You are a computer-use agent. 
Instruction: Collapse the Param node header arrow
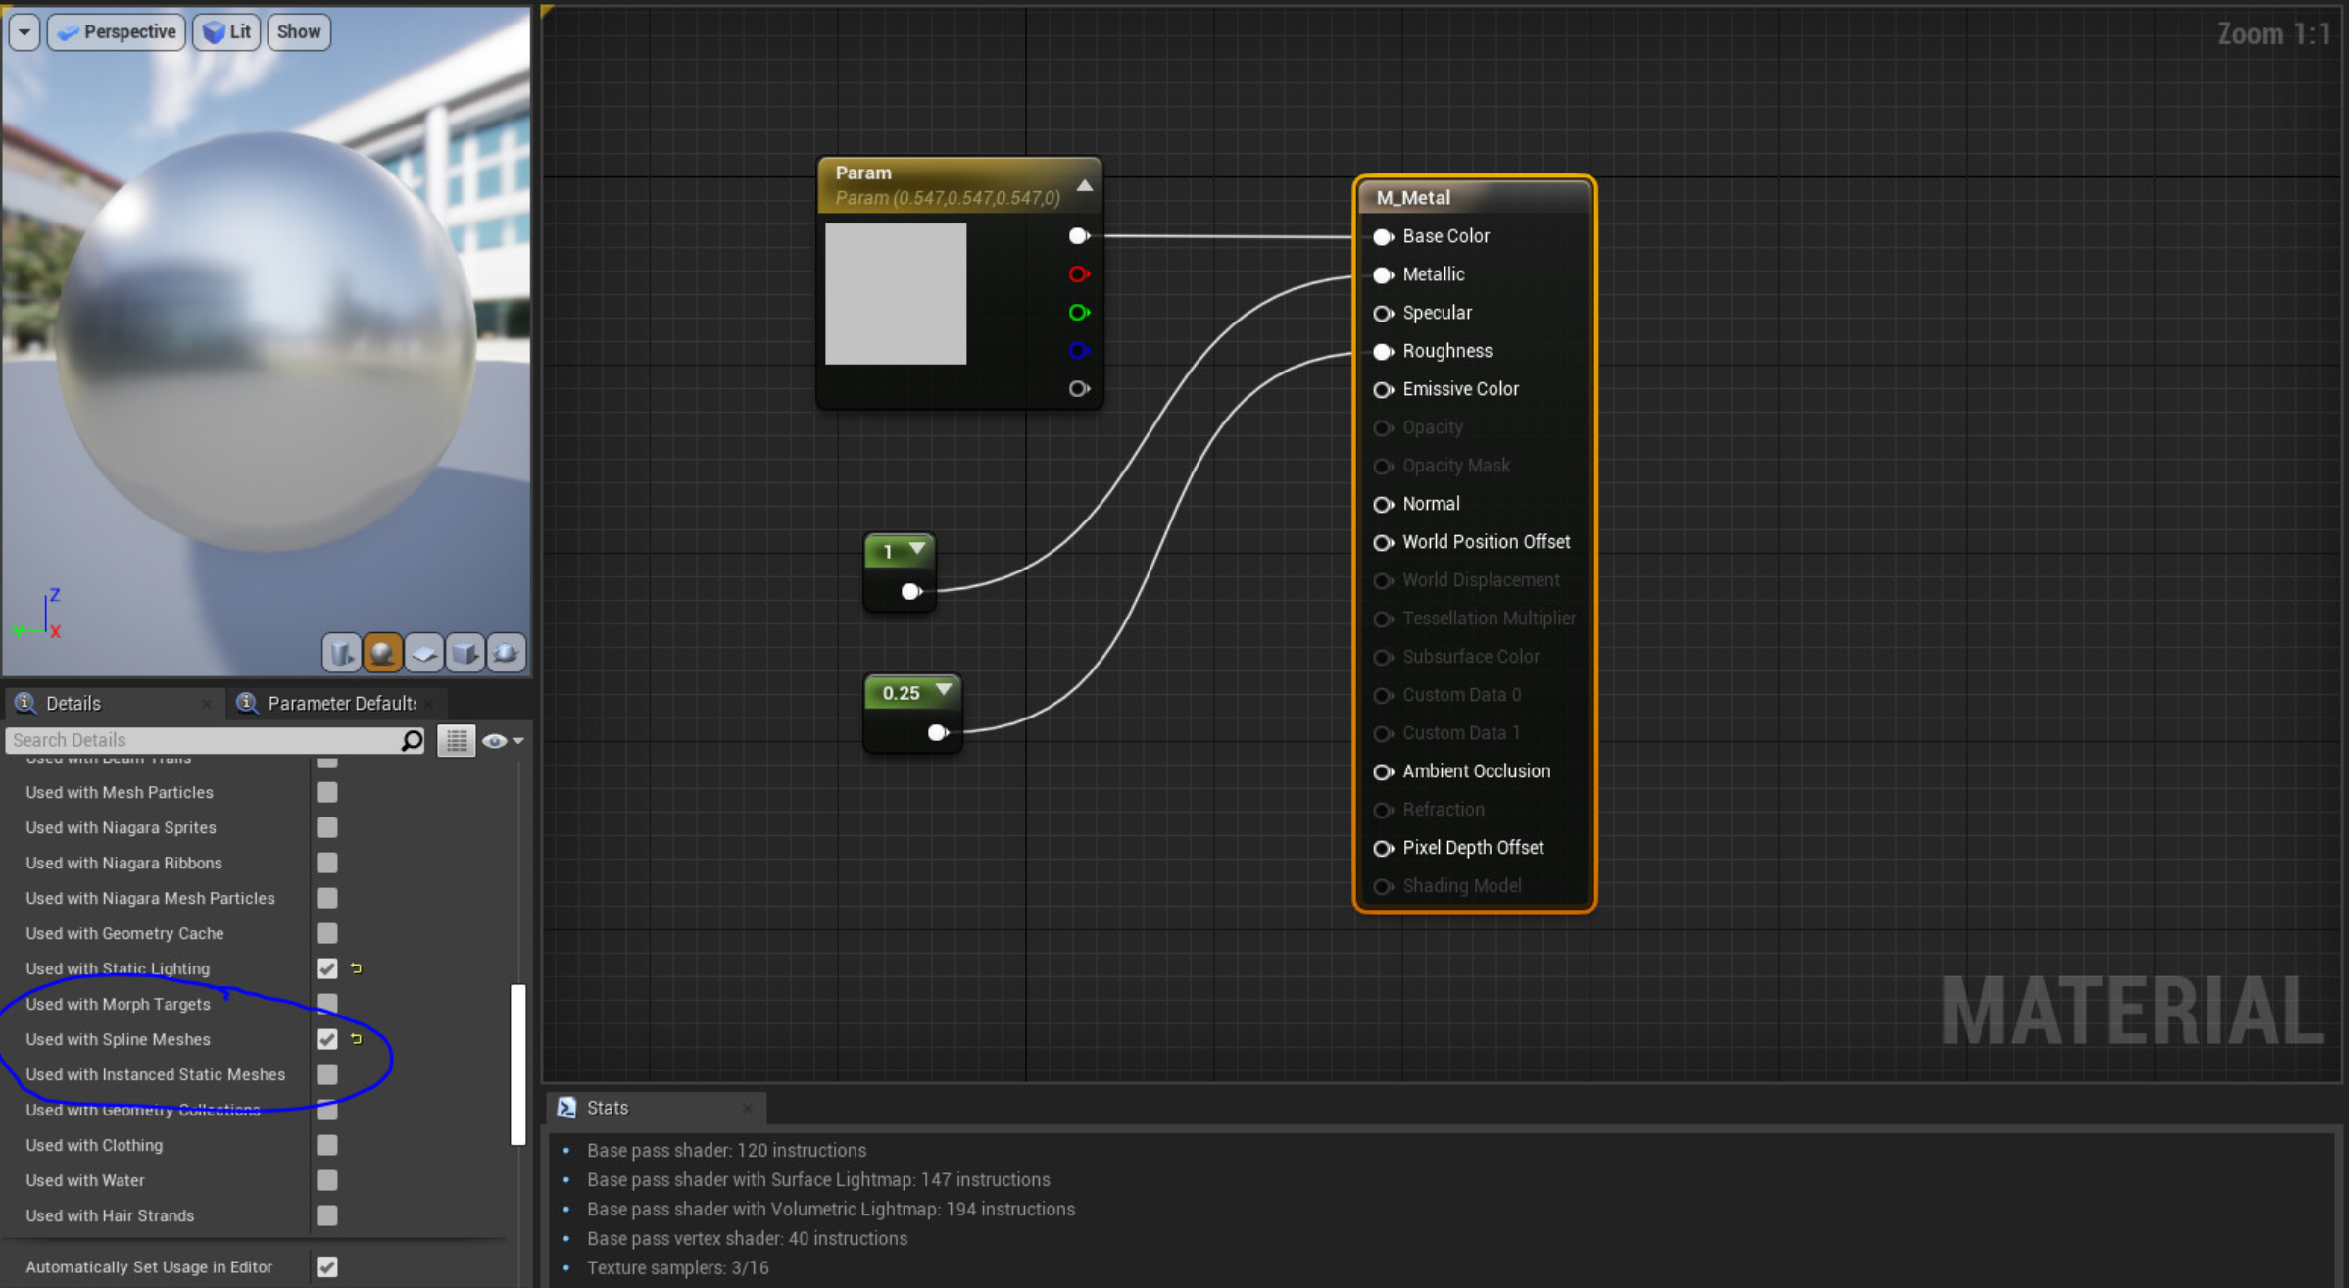(x=1084, y=184)
